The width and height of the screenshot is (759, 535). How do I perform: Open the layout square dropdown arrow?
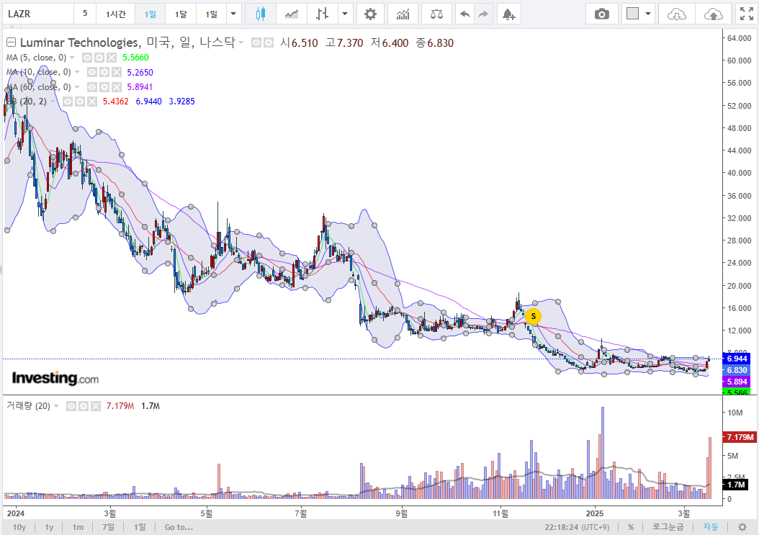pos(647,14)
